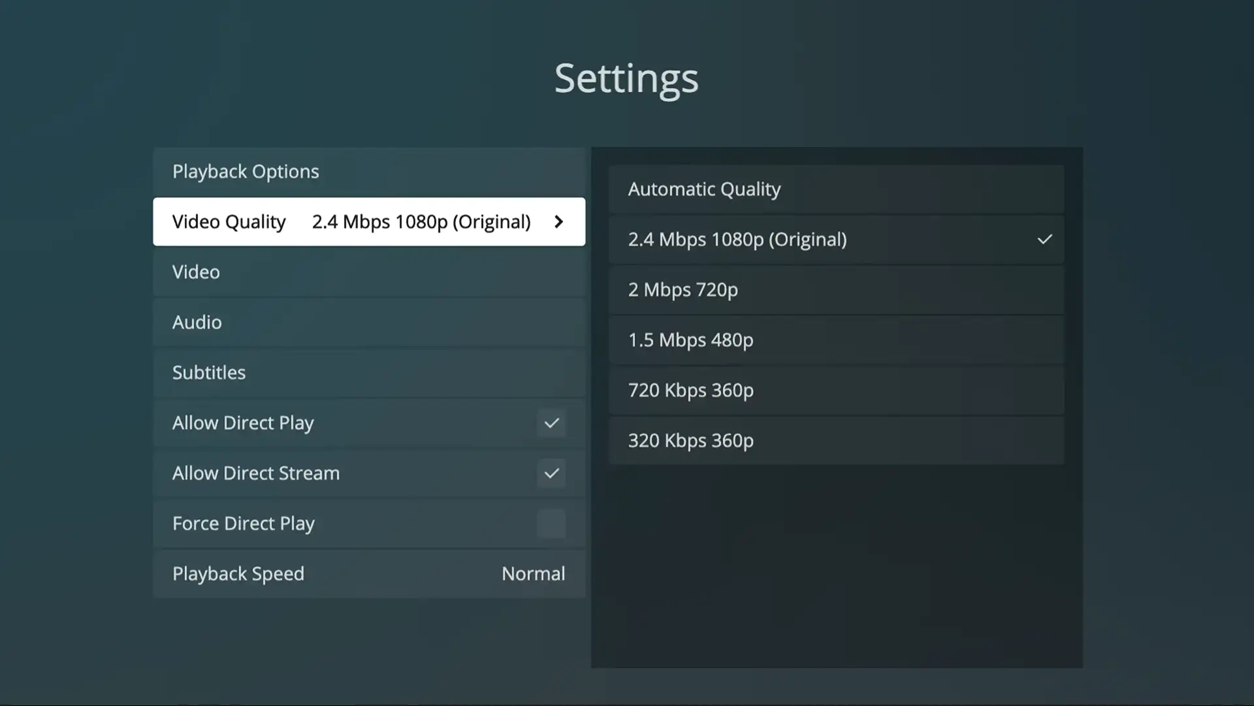Click the chevron icon on the Video Quality row

click(x=559, y=222)
